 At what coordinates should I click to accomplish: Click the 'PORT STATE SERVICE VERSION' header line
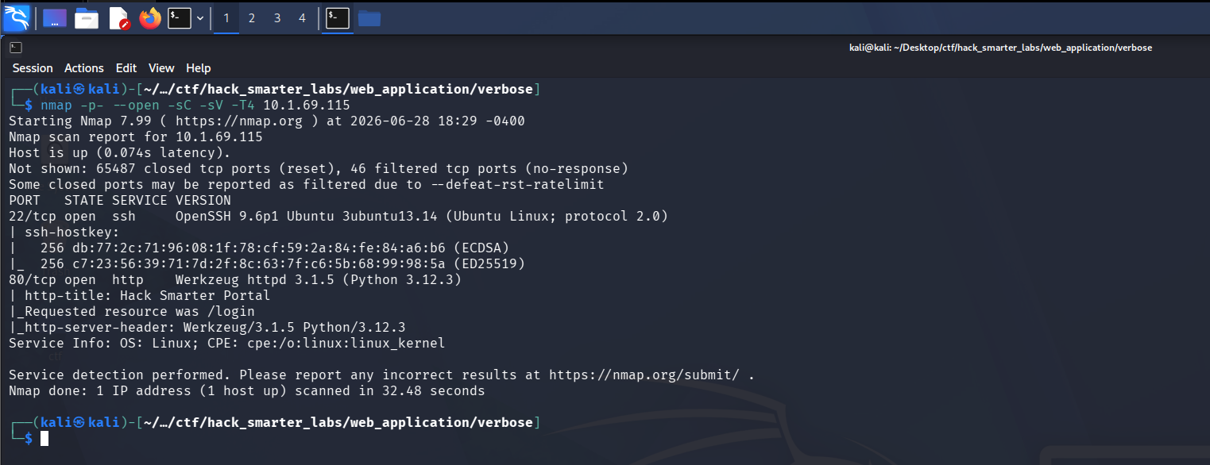tap(120, 200)
